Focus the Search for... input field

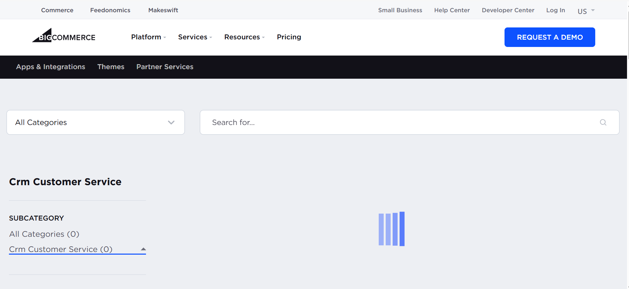tap(410, 122)
